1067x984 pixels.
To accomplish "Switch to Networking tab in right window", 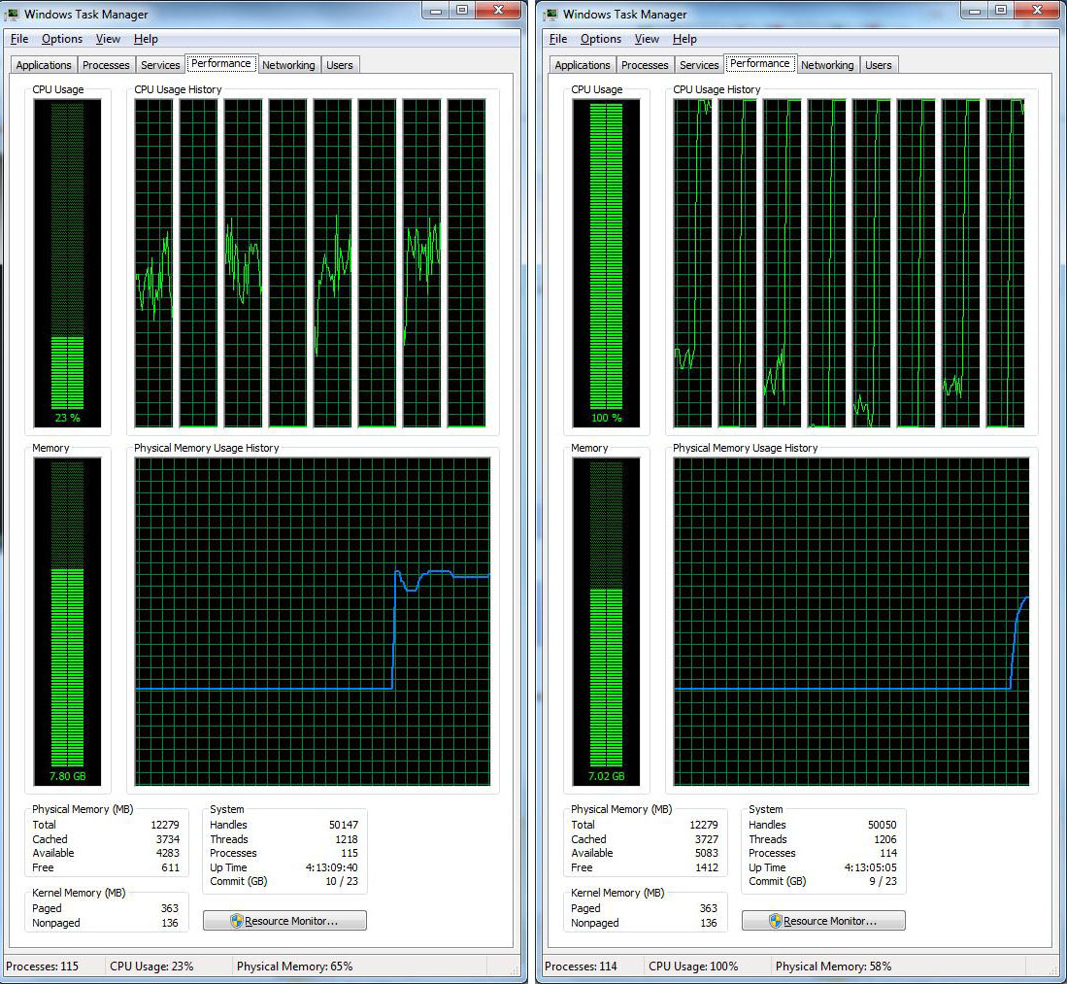I will [x=827, y=65].
